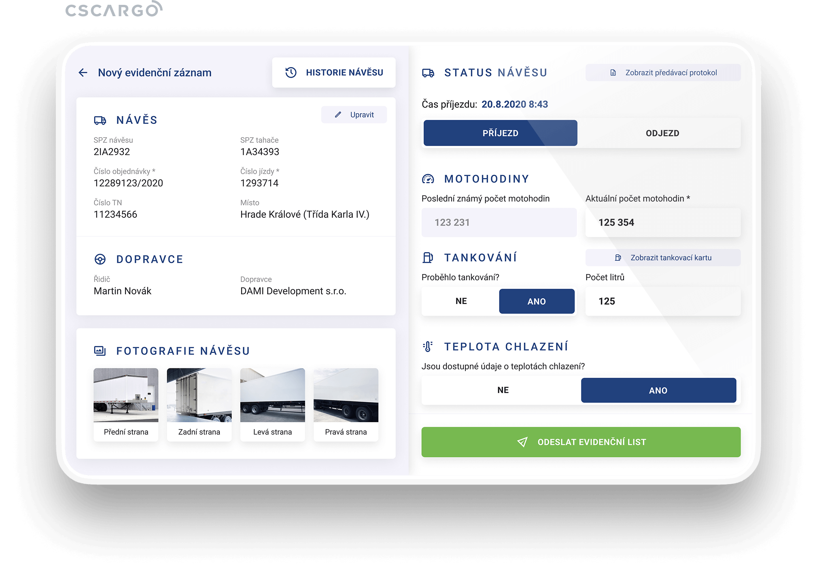Click the Aktuální počet motohodin field
The height and width of the screenshot is (574, 817).
[663, 222]
